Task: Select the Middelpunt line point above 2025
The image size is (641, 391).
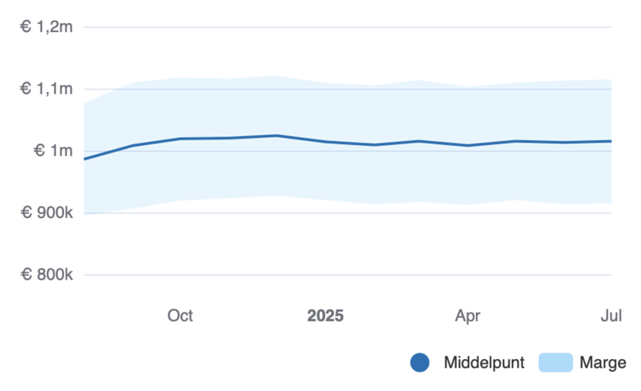Action: click(x=325, y=142)
